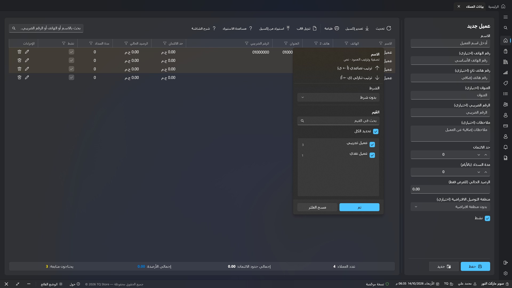Screen dimensions: 512x288
Task: Import from Excel via استيراد من إكسيل
Action: pyautogui.click(x=275, y=28)
